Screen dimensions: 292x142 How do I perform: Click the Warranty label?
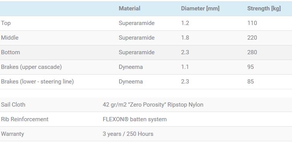pos(12,134)
